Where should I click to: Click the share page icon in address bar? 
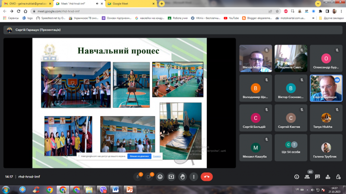coord(270,11)
